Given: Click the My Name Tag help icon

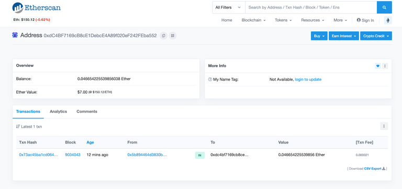Looking at the screenshot, I should [210, 80].
